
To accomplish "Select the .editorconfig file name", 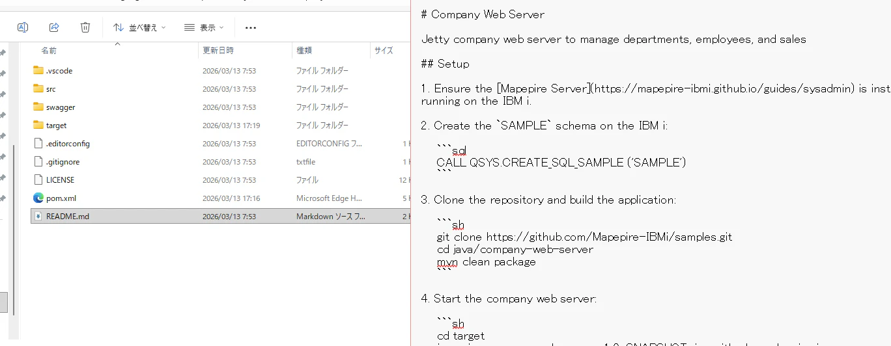I will (68, 144).
